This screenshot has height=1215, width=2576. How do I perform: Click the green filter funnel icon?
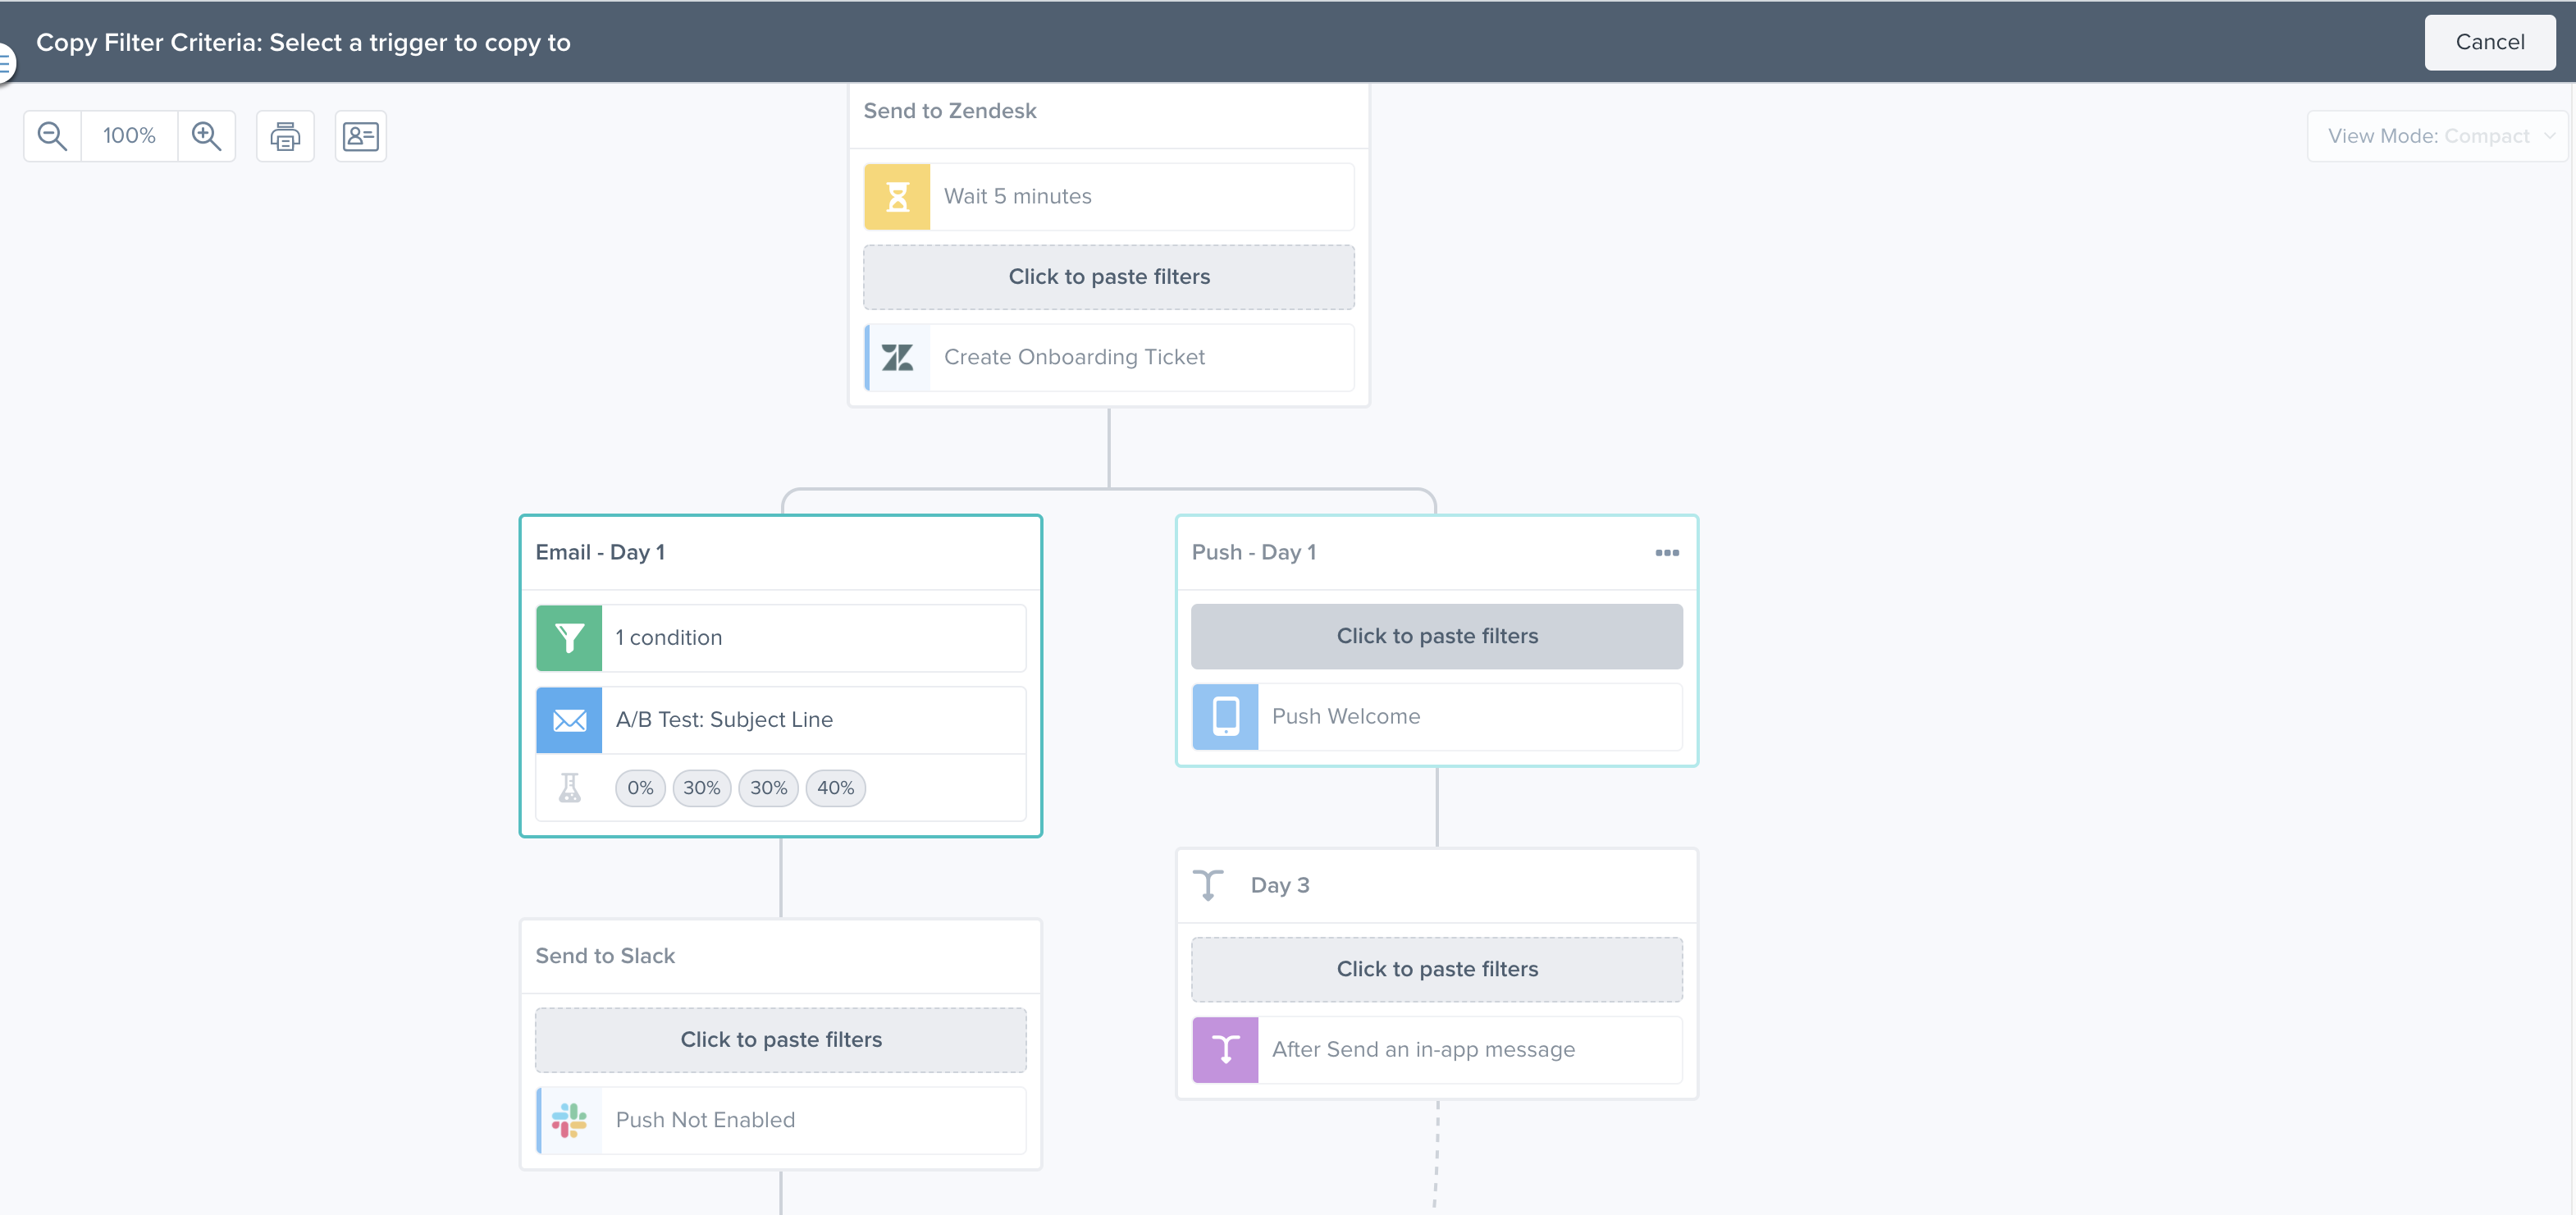[569, 638]
